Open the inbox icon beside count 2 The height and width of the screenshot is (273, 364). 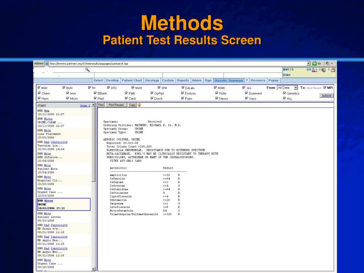point(323,70)
